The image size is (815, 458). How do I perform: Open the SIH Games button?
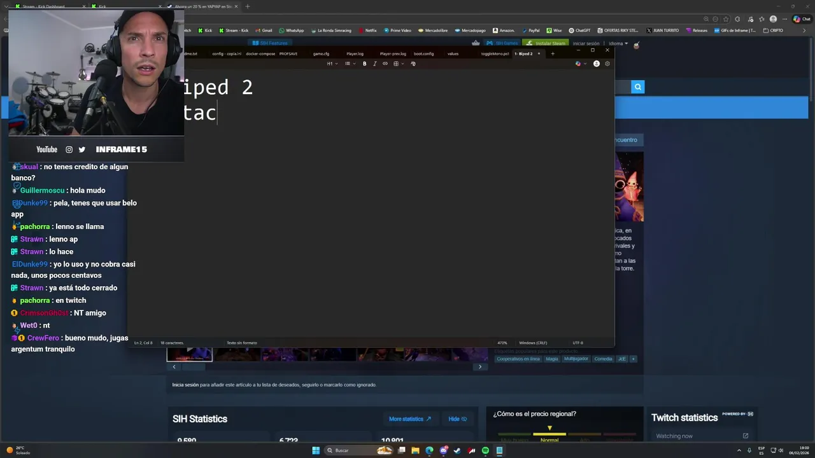503,43
